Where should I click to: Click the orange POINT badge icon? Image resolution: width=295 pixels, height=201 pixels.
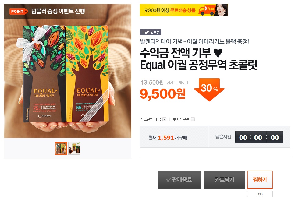tap(18, 12)
